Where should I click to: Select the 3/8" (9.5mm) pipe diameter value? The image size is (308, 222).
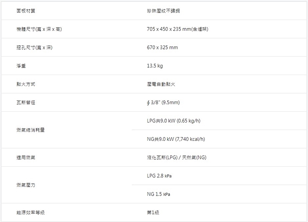tap(163, 103)
